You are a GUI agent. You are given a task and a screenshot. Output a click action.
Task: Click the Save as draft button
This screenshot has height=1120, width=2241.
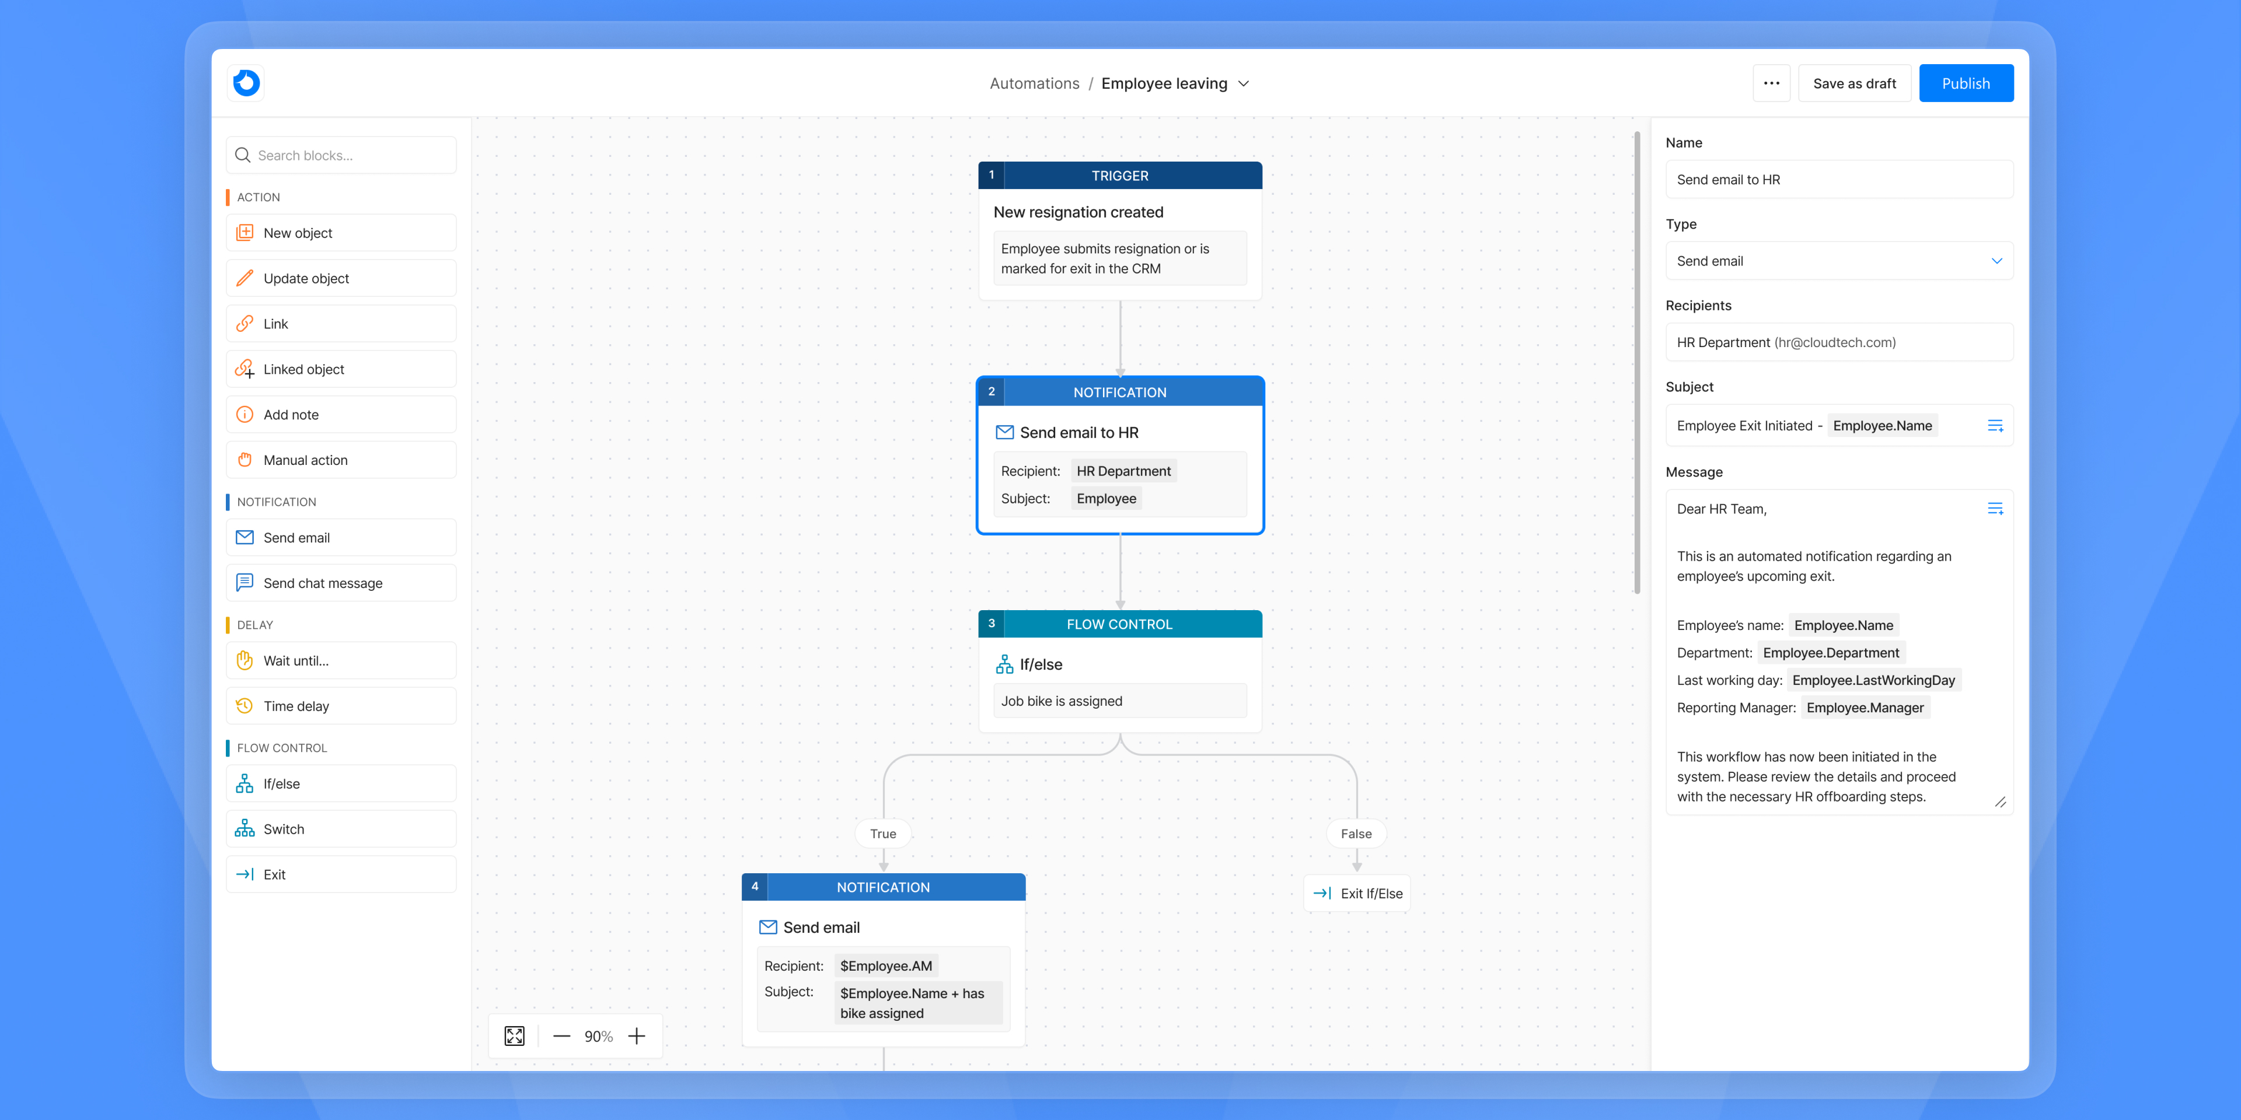[x=1854, y=83]
